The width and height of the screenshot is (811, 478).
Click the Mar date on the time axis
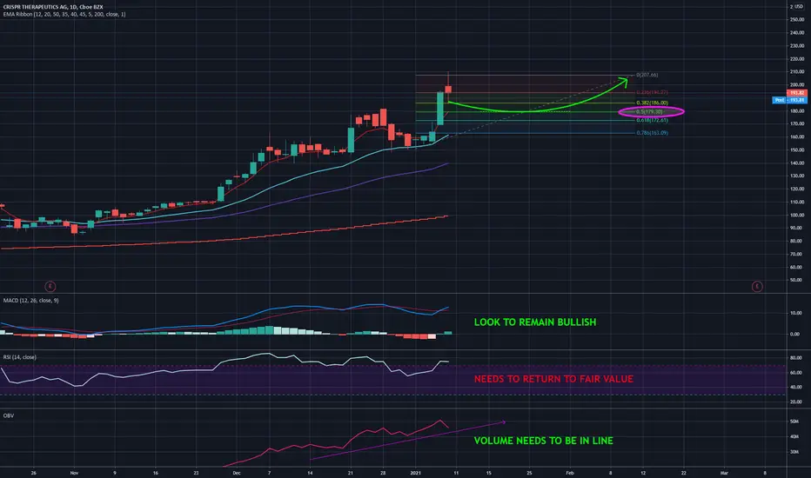(724, 473)
